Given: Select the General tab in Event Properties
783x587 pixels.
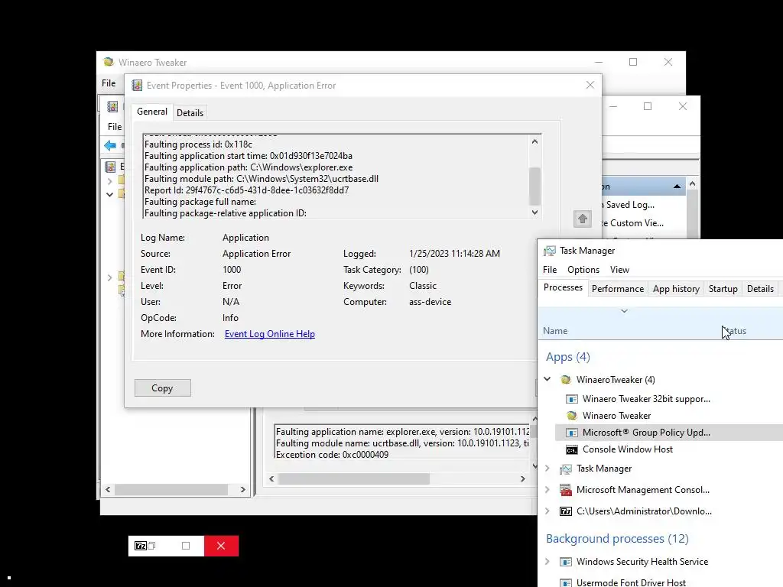Looking at the screenshot, I should [x=152, y=112].
